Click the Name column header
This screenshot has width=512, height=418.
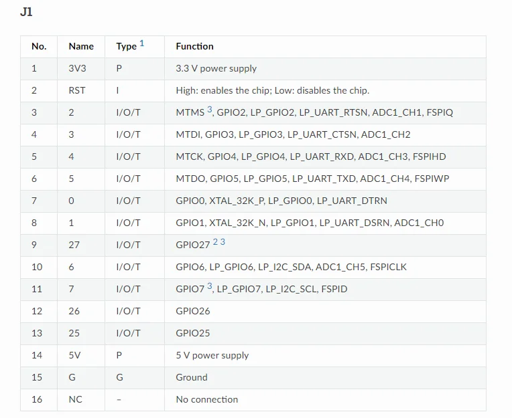coord(81,46)
